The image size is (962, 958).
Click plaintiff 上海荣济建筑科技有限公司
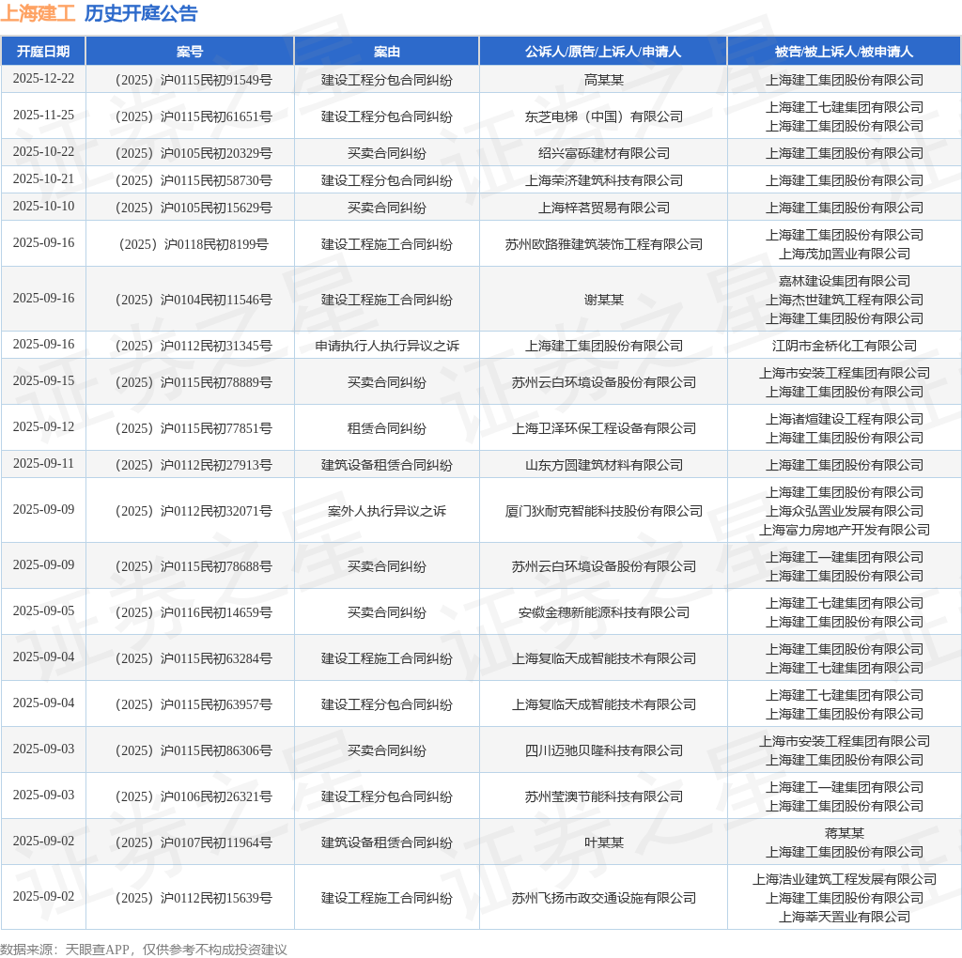(x=604, y=180)
